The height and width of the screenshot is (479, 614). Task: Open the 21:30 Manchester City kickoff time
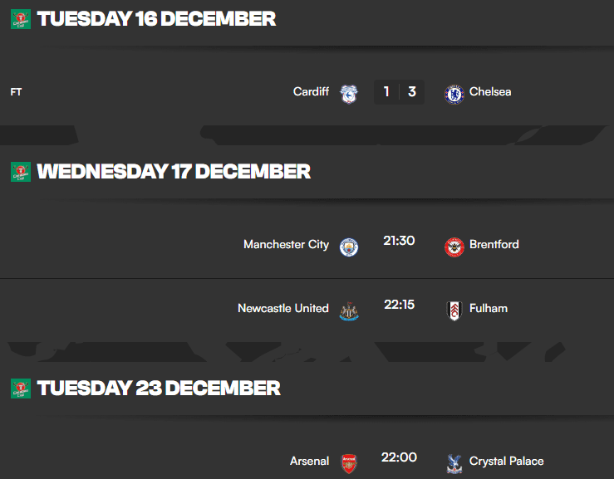(x=399, y=242)
